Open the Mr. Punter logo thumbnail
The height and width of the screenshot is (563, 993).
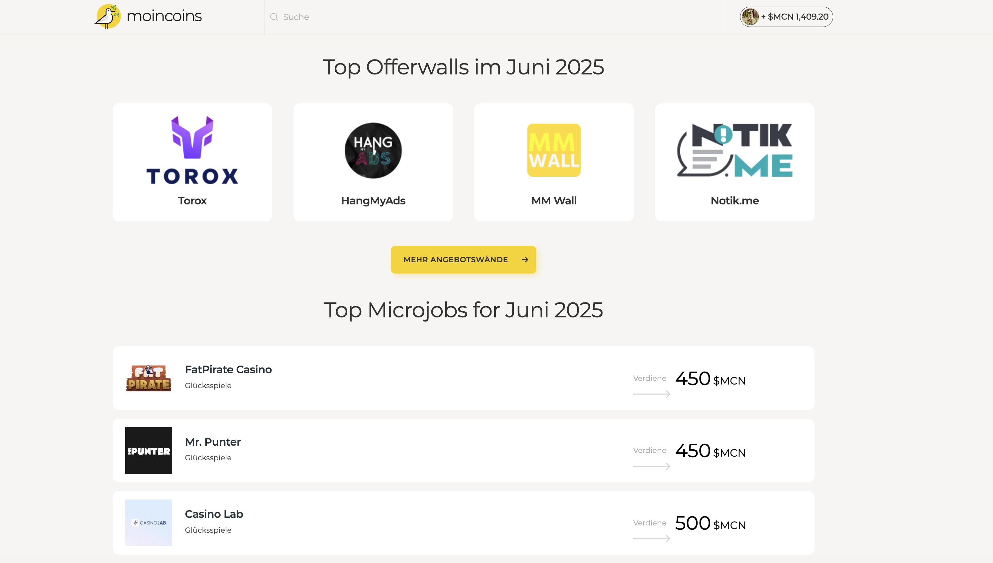[149, 450]
